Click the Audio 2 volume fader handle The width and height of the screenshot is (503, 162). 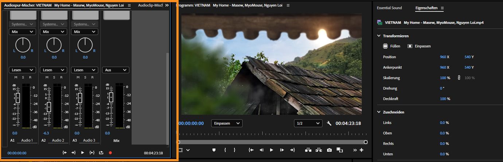pos(49,107)
